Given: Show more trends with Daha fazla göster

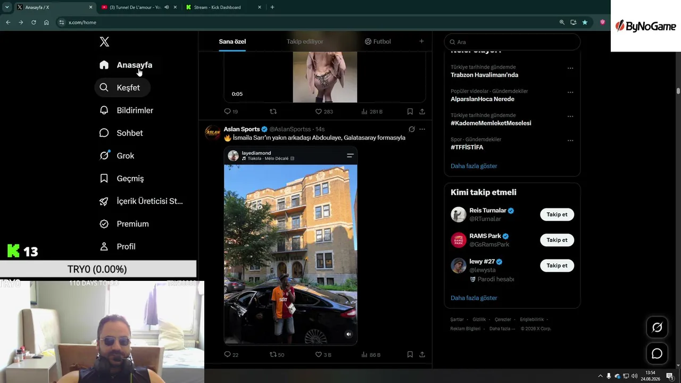Looking at the screenshot, I should pos(474,166).
